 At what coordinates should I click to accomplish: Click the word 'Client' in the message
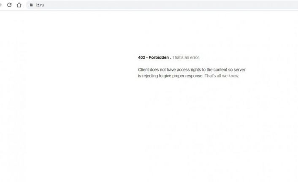(x=143, y=70)
